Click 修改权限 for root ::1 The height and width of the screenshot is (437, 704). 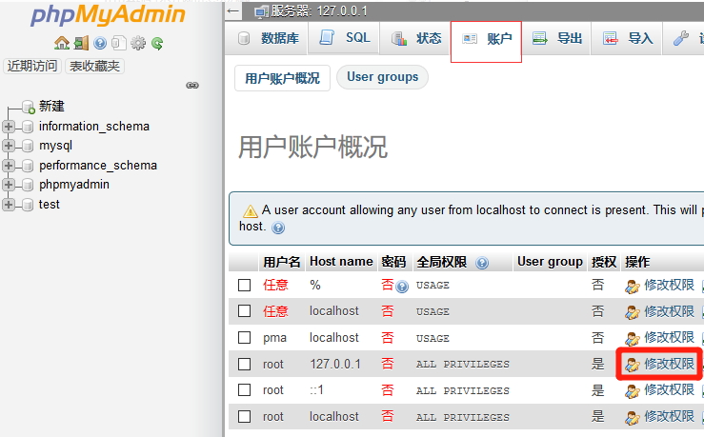[659, 390]
